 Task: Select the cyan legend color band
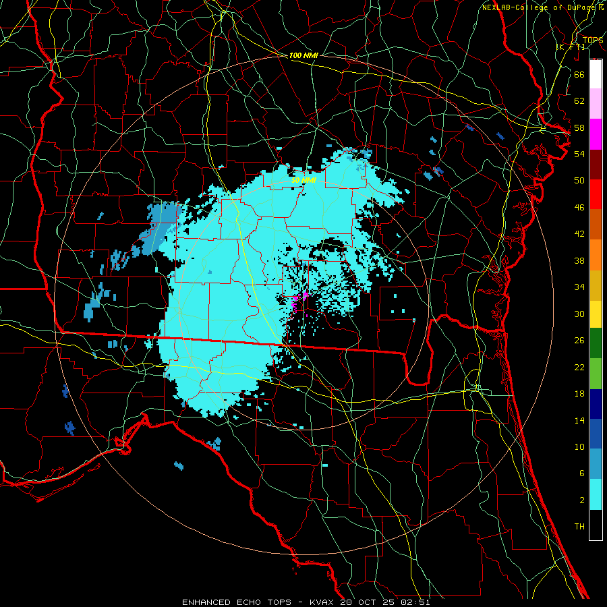pos(596,494)
